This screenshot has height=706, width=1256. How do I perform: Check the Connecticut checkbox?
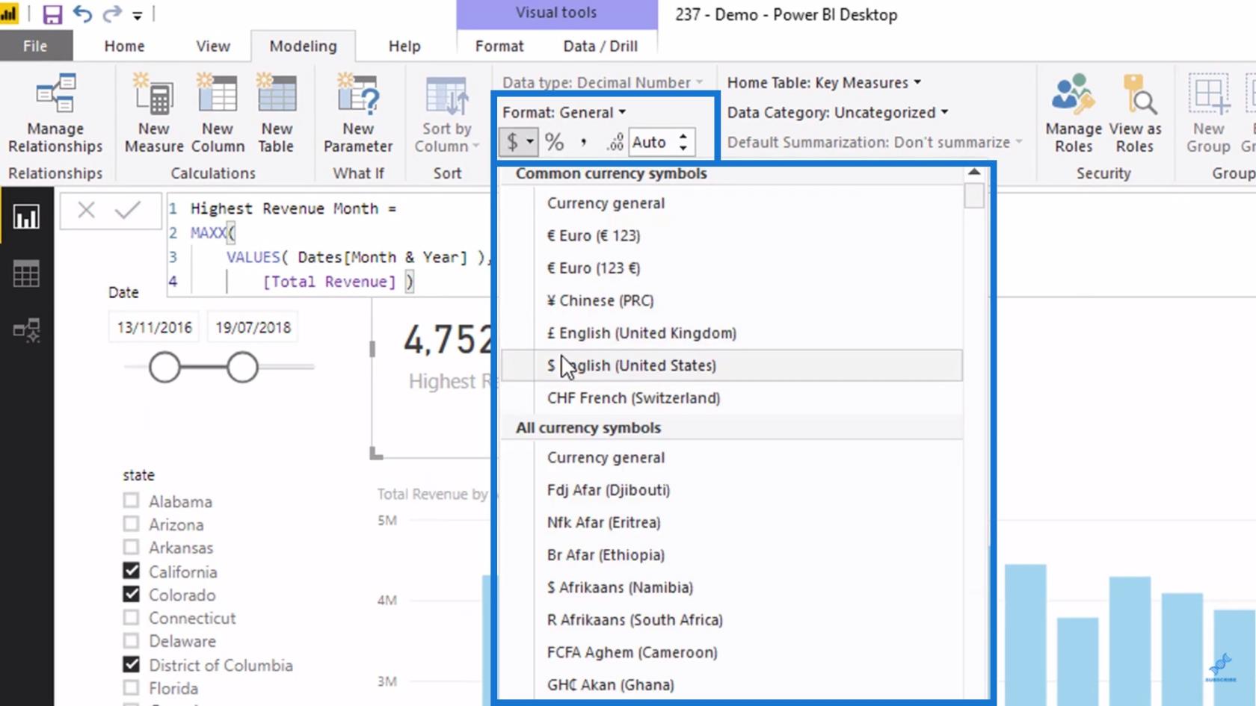[x=131, y=617]
